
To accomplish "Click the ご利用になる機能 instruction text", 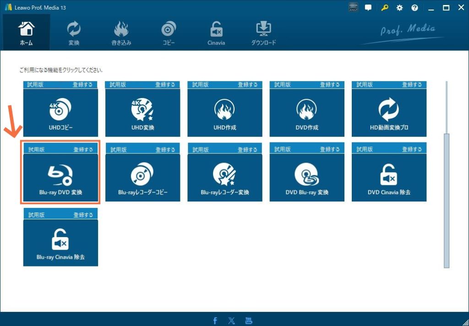I will click(x=61, y=71).
